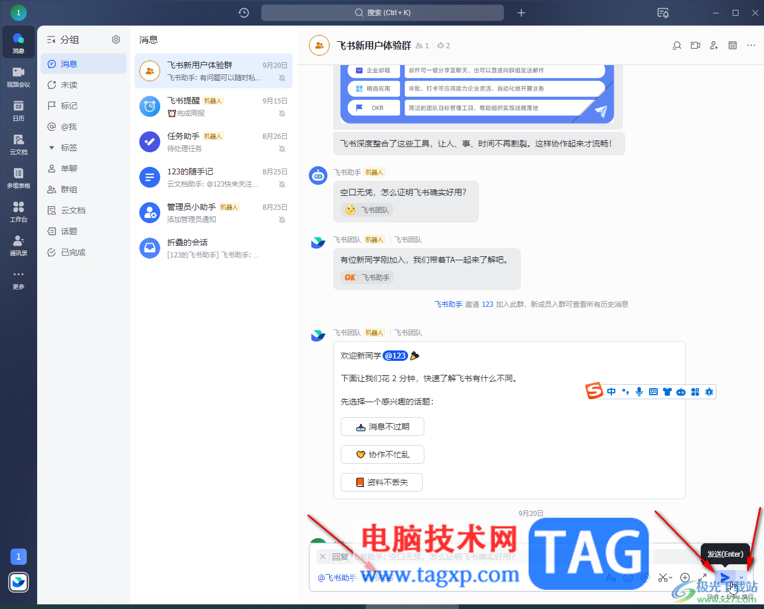Select the 未读 unread filter

click(84, 85)
